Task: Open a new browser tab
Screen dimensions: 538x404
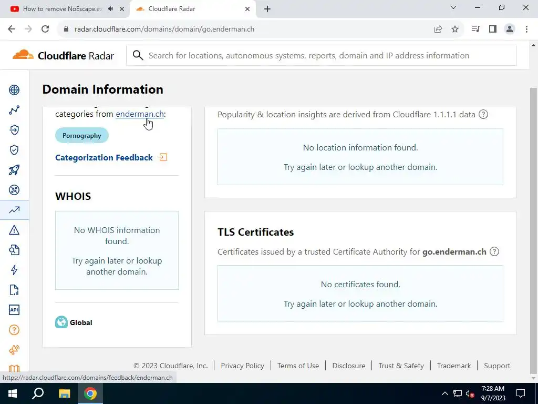Action: pyautogui.click(x=267, y=9)
